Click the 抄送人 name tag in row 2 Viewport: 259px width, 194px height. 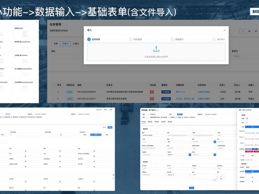click(238, 99)
